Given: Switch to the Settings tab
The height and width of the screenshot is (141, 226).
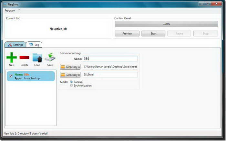Looking at the screenshot, I should 15,45.
